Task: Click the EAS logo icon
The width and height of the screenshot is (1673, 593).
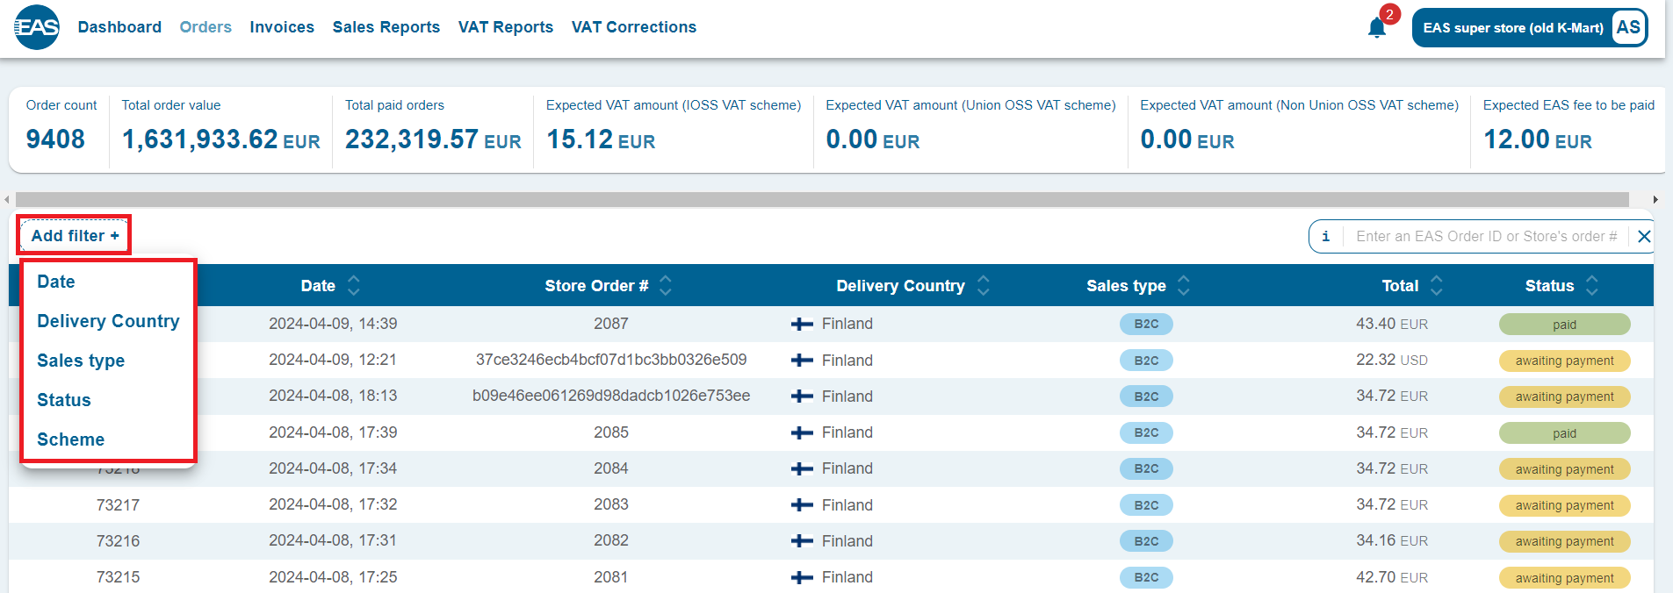Action: tap(37, 27)
